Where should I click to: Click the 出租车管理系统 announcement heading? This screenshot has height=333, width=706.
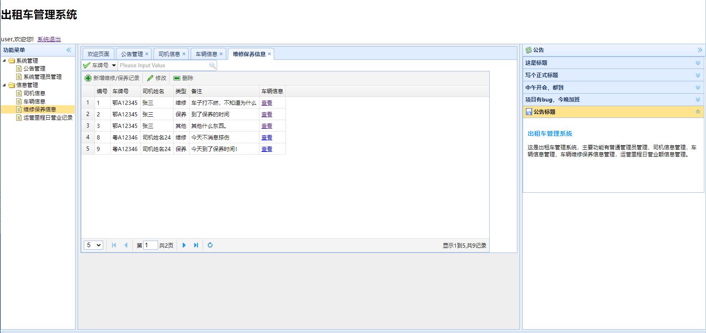[x=550, y=134]
